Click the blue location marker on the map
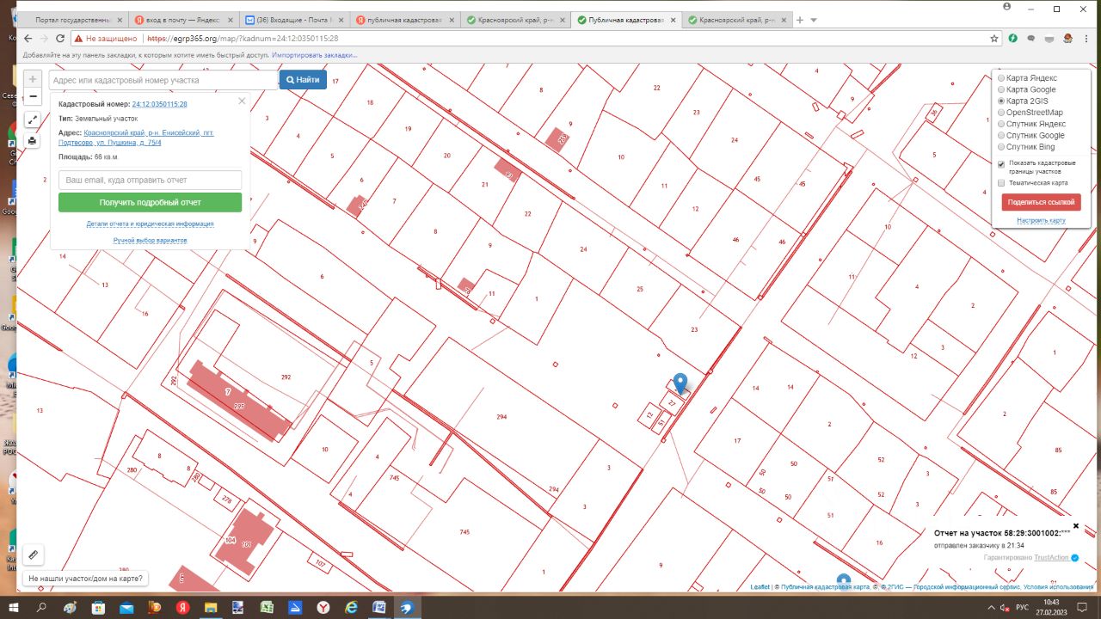Image resolution: width=1101 pixels, height=619 pixels. tap(680, 383)
